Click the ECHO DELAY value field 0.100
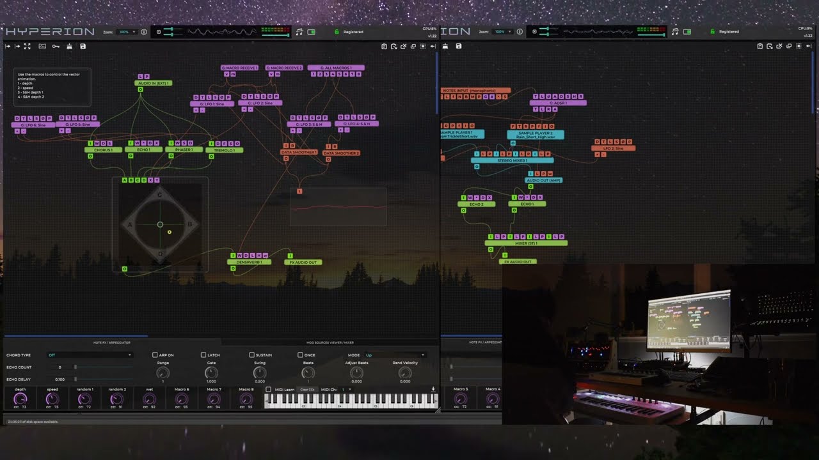This screenshot has height=460, width=819. (60, 379)
